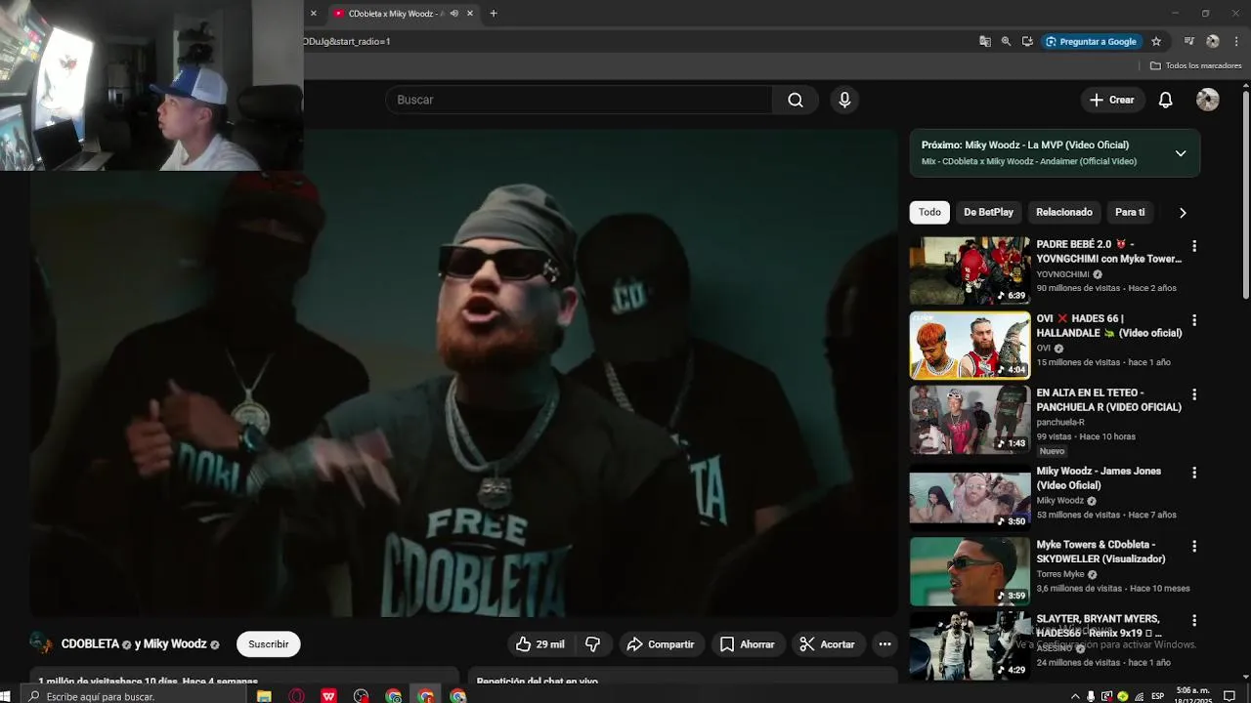Open YouTube notifications bell
Screen dimensions: 1251x703
coord(1165,100)
